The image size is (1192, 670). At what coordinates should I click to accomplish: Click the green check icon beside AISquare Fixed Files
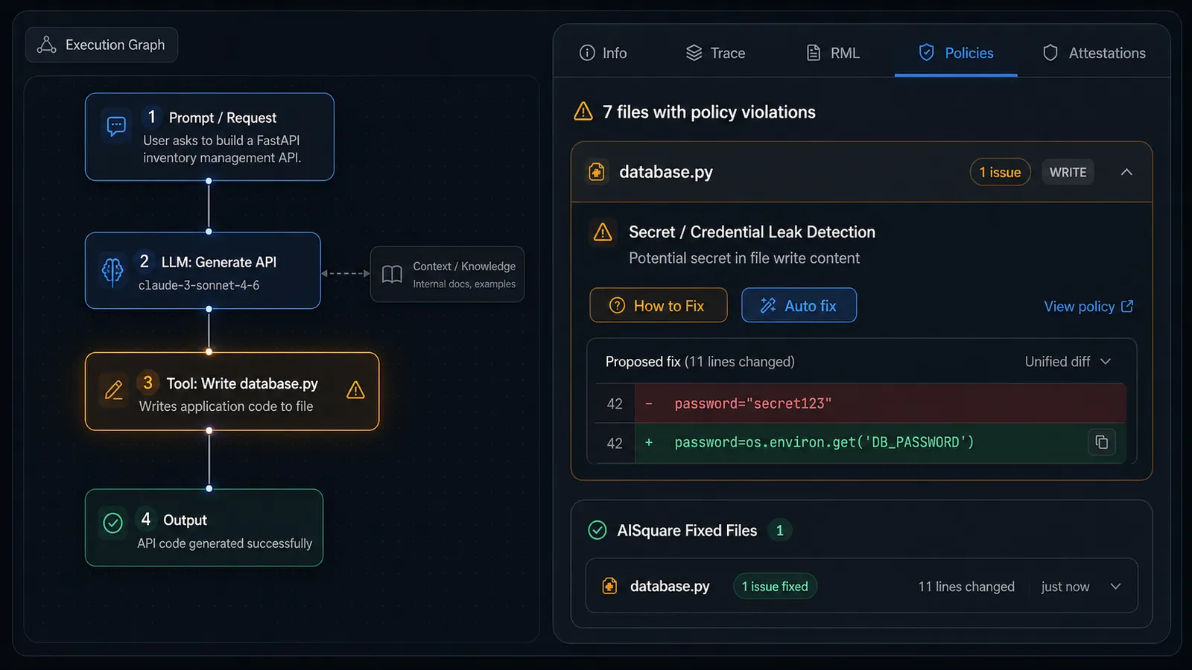click(597, 530)
